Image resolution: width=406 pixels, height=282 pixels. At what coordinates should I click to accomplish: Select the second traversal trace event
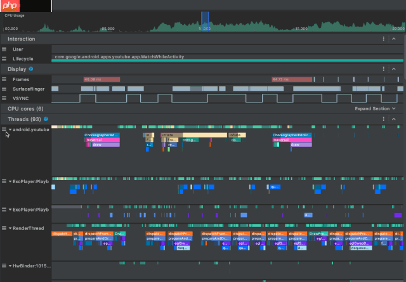click(292, 140)
